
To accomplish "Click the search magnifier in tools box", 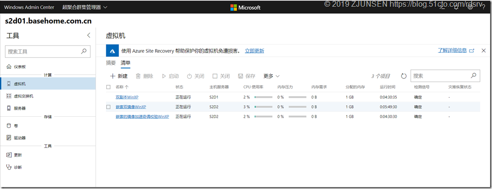I will pos(84,51).
